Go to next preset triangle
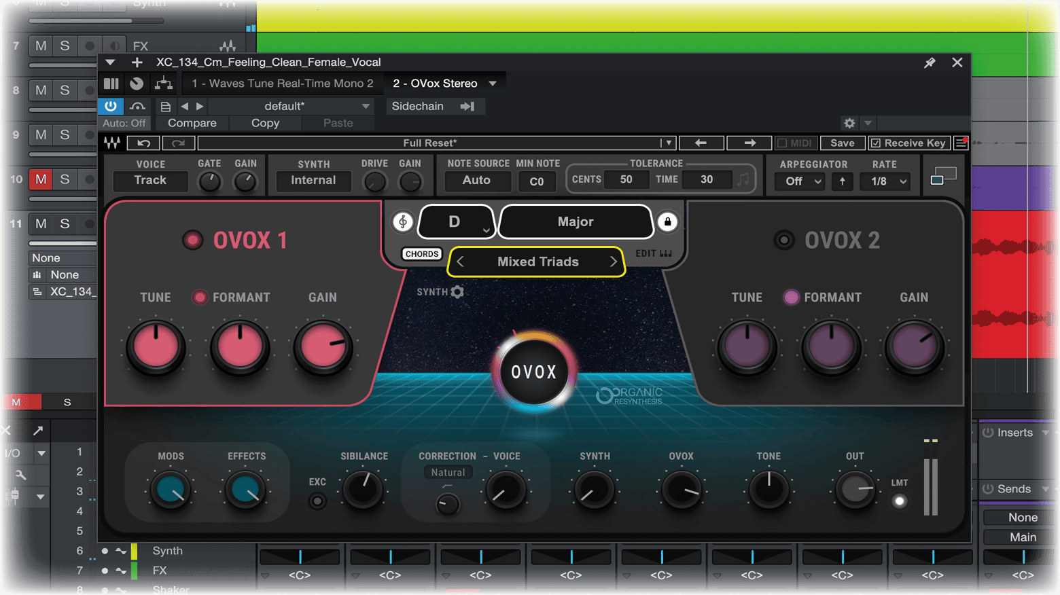This screenshot has height=595, width=1060. tap(200, 107)
